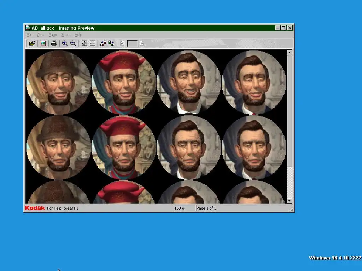Screen dimensions: 362x271
Task: Rotate the image right
Action: click(x=111, y=43)
